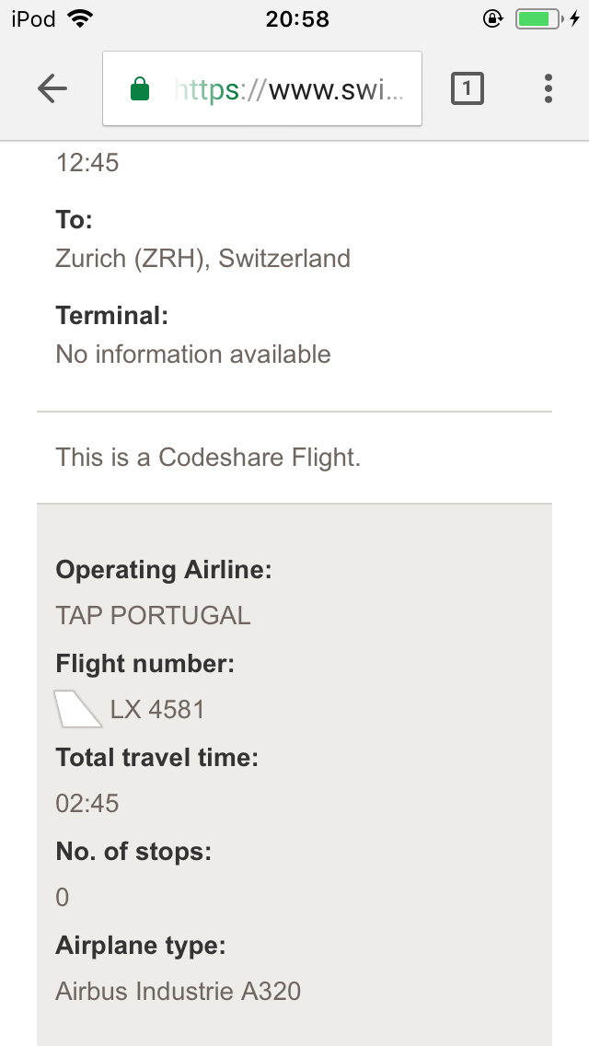Image resolution: width=589 pixels, height=1046 pixels.
Task: Tap the Zurich (ZRH), Switzerland destination
Action: click(202, 258)
